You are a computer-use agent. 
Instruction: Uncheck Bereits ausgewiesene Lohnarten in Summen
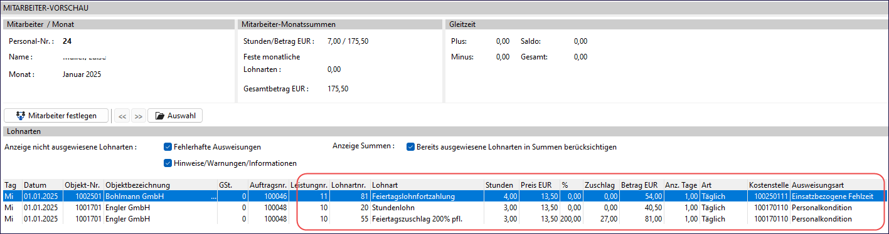click(412, 147)
